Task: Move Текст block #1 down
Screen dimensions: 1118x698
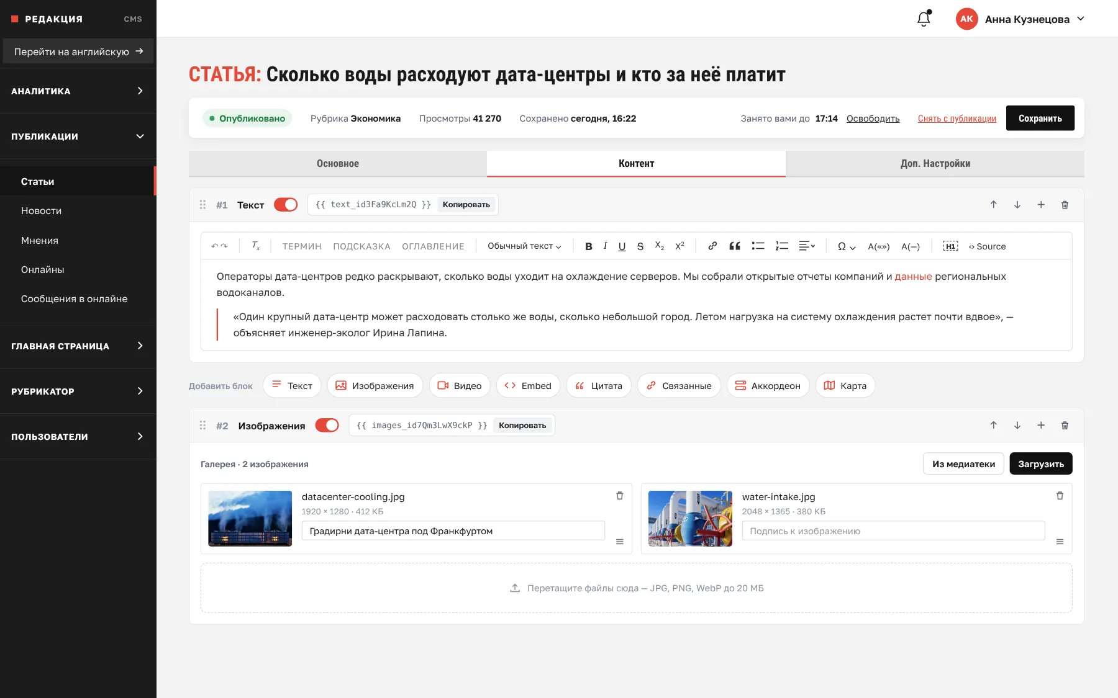Action: (1017, 205)
